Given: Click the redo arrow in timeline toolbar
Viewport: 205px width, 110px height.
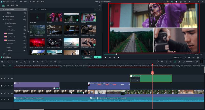Looking at the screenshot, I should 12,62.
